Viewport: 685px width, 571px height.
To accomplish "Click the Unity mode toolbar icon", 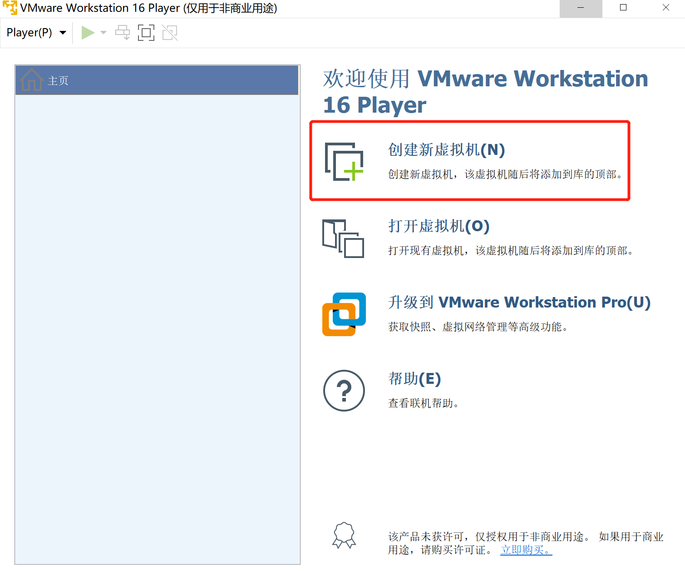I will (170, 33).
